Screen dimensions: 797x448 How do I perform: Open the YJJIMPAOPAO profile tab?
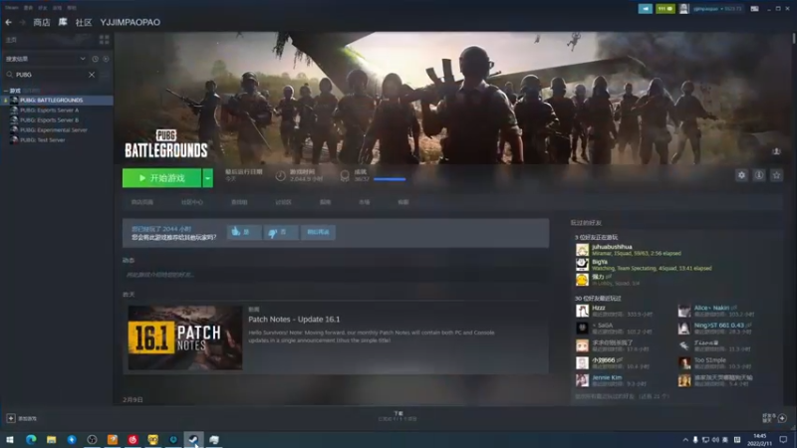[131, 22]
